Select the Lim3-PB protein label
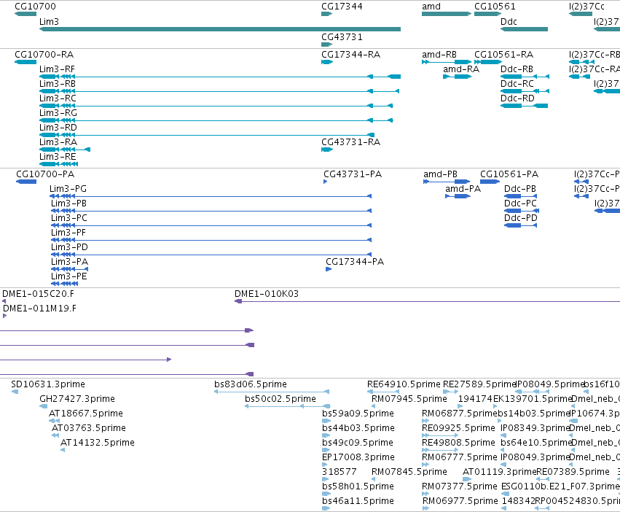 [68, 203]
